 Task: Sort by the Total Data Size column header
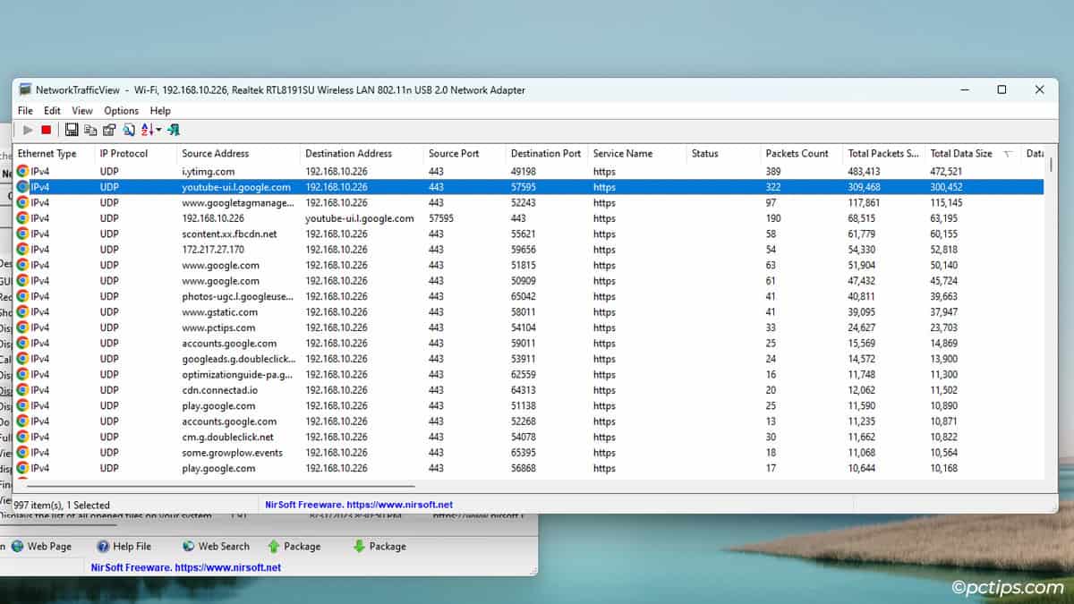pos(973,153)
